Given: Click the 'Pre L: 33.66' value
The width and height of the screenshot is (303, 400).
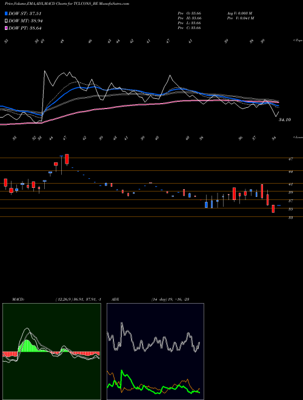Looking at the screenshot, I should pos(190,23).
